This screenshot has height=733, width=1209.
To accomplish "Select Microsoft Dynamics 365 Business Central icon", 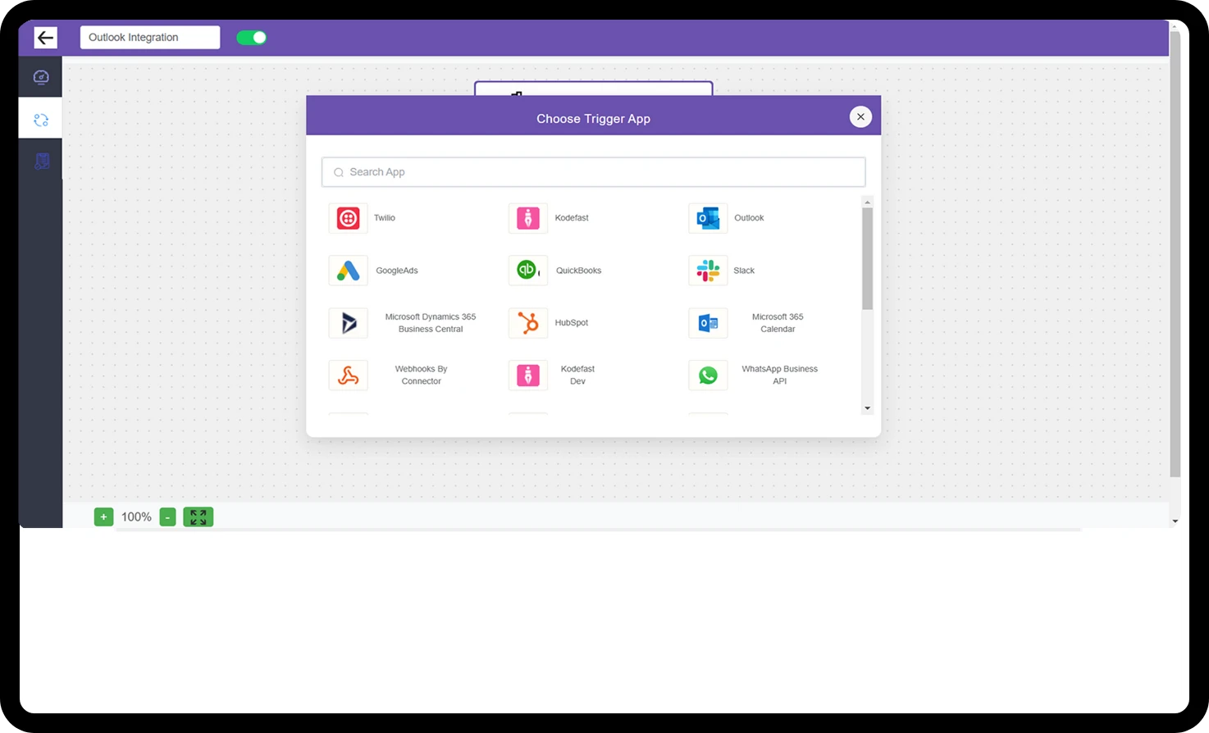I will [x=349, y=323].
